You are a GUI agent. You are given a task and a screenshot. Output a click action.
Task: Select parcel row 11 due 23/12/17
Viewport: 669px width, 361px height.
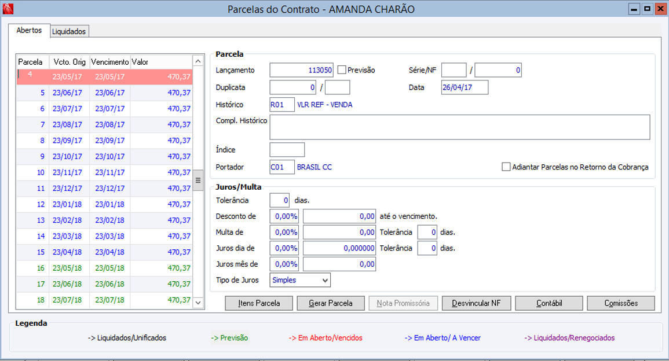[x=104, y=189]
